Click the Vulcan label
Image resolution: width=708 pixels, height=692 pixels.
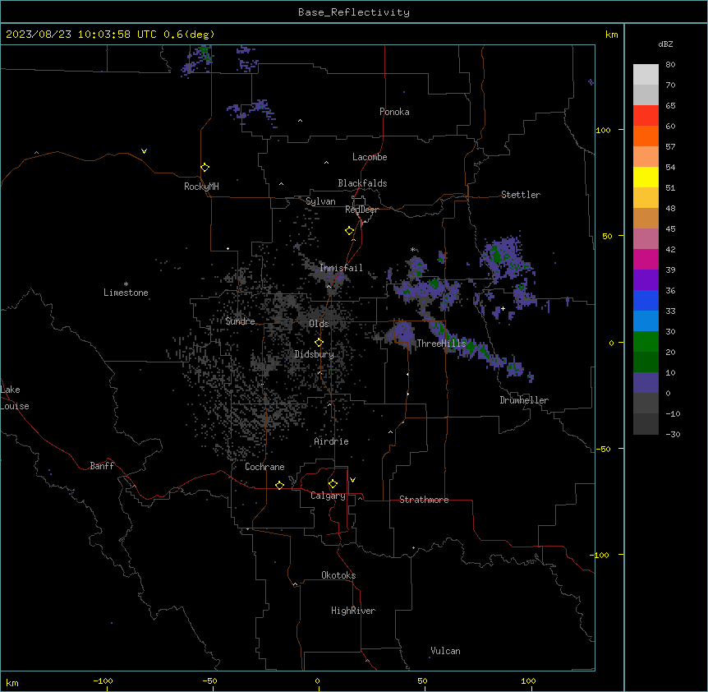pos(445,651)
